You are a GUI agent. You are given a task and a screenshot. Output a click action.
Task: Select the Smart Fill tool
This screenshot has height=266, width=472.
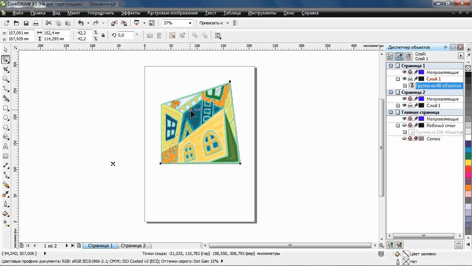pos(6,98)
